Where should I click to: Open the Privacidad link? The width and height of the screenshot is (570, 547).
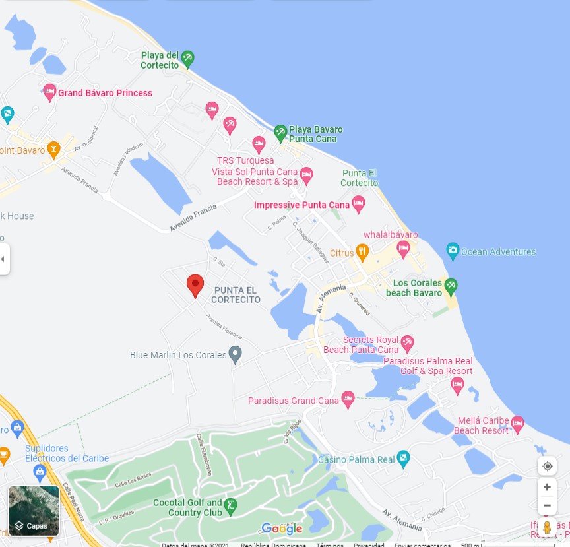tap(369, 544)
